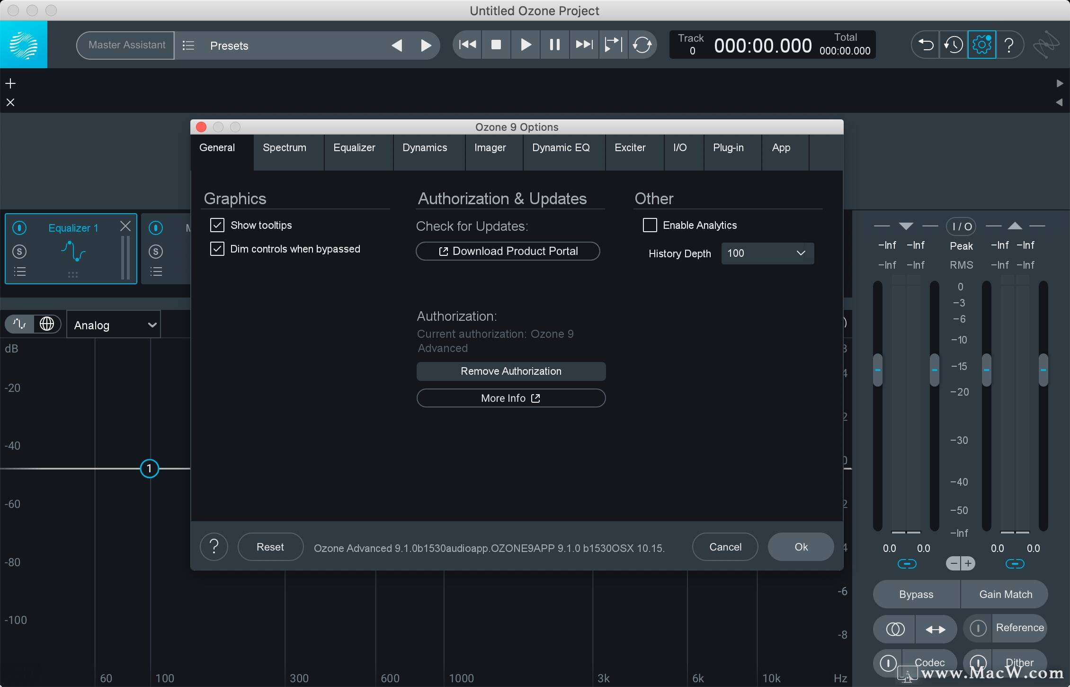Open the preset list menu icon
The height and width of the screenshot is (687, 1070).
pyautogui.click(x=188, y=45)
